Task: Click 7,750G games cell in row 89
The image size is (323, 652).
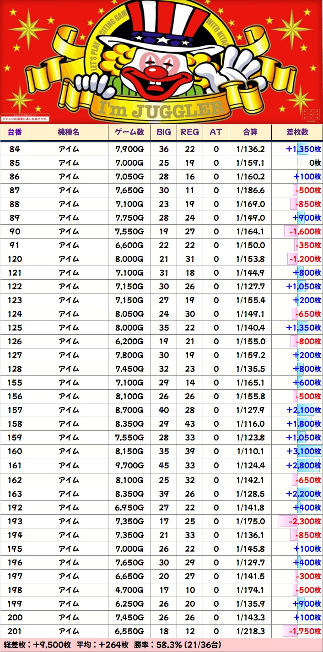Action: pyautogui.click(x=129, y=218)
